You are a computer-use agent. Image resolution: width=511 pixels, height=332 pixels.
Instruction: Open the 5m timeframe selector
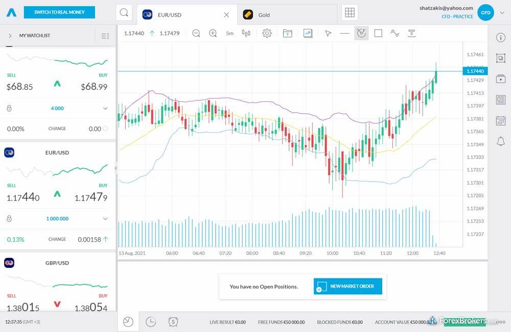229,33
